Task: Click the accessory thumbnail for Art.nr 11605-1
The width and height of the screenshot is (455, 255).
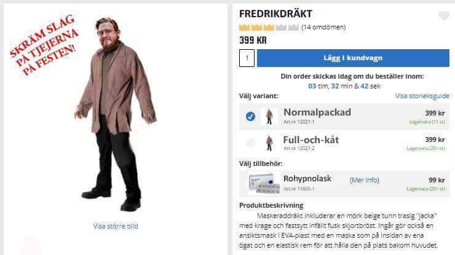Action: 264,183
